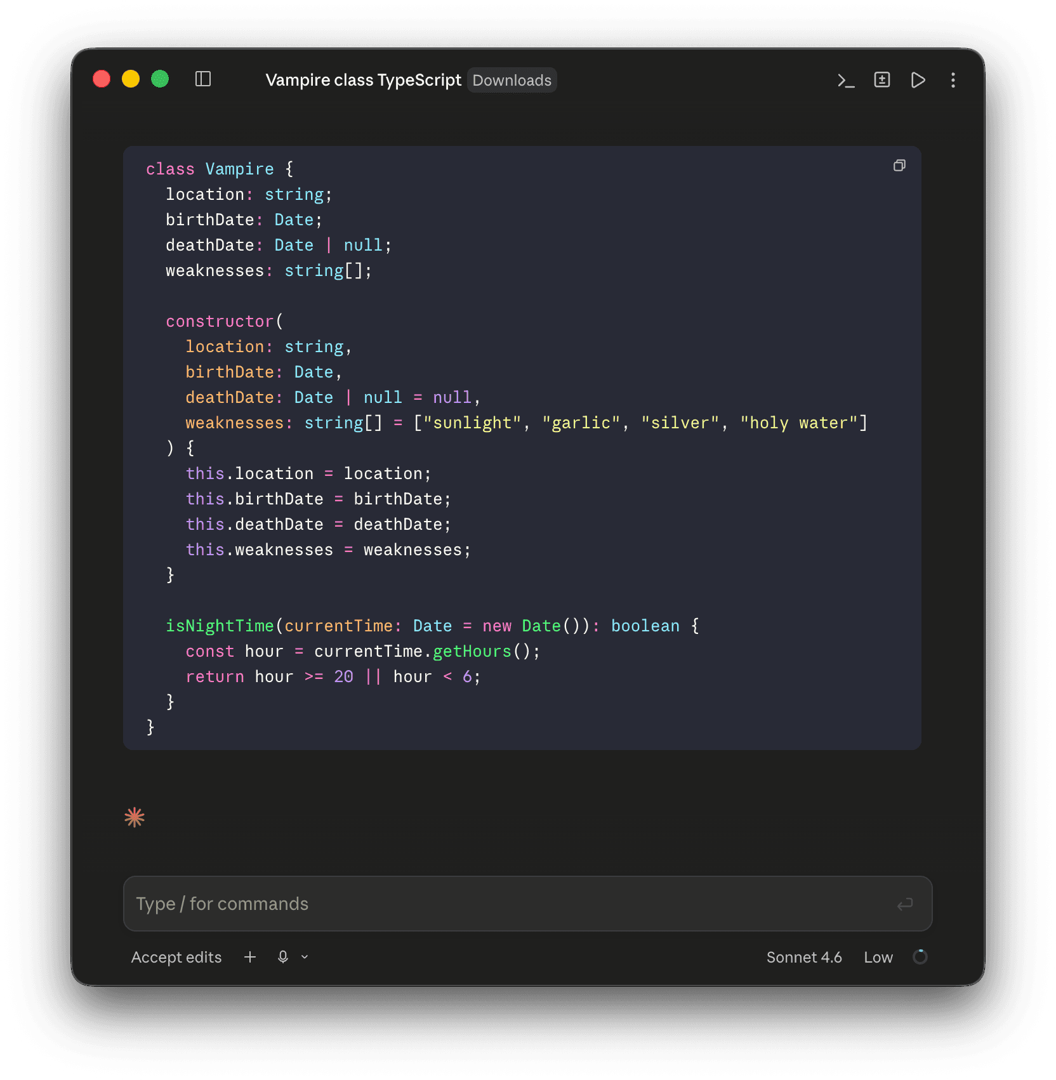Screen dimensions: 1056x1080
Task: Toggle the sidebar panel icon
Action: [203, 79]
